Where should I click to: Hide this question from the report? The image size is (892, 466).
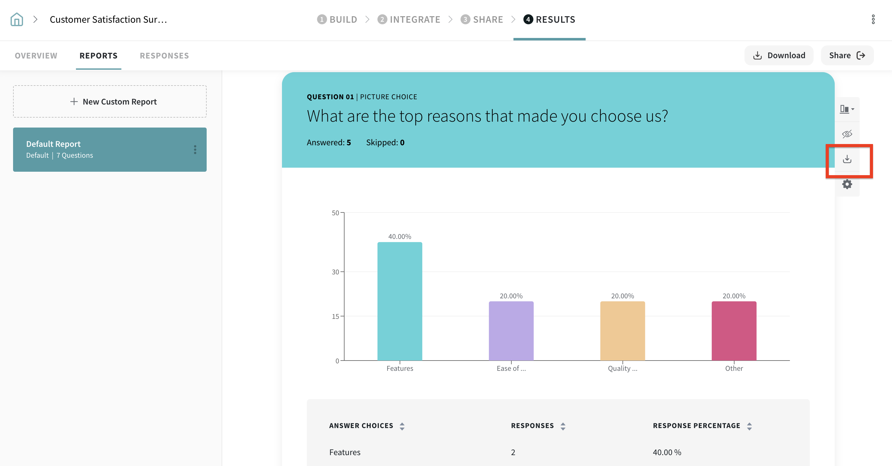(x=847, y=134)
